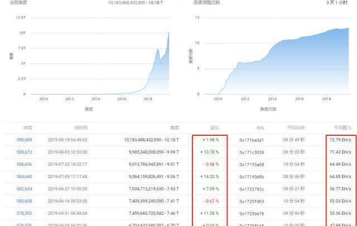Click the -0.56 % change value
The width and height of the screenshot is (357, 226).
[211, 164]
